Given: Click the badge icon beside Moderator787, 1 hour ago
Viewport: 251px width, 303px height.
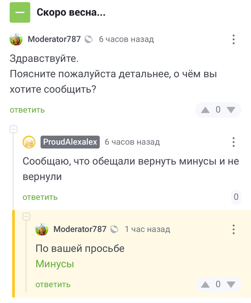Looking at the screenshot, I should (x=114, y=229).
